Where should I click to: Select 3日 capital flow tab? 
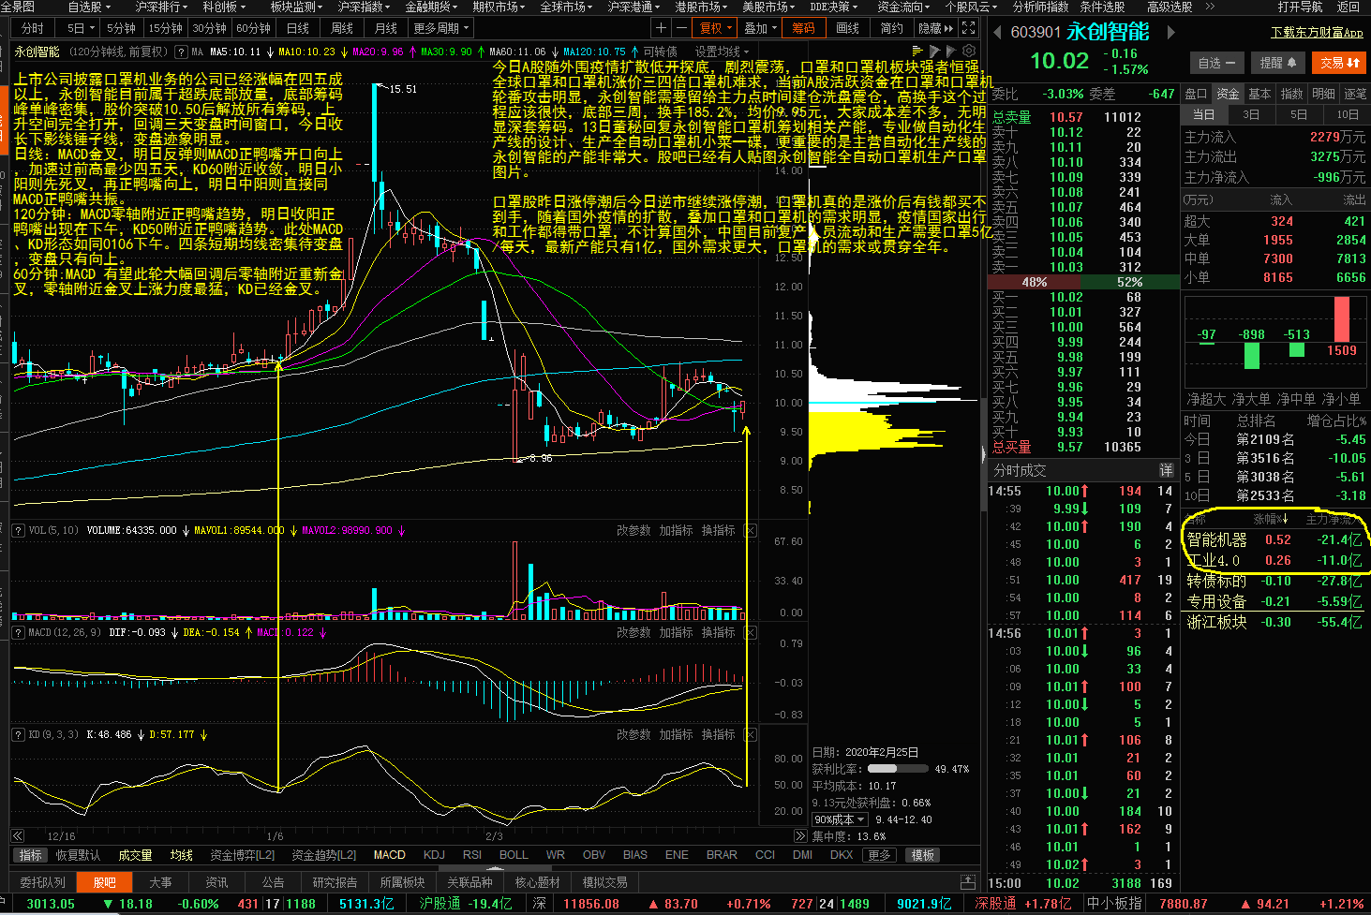(1251, 114)
